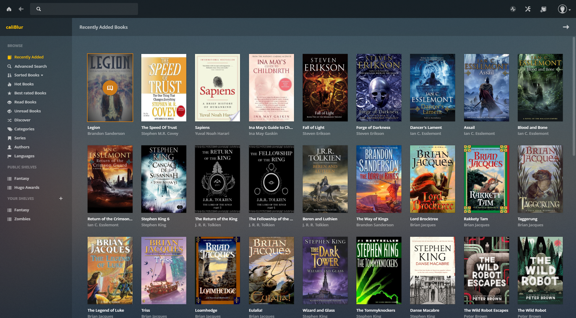
Task: Click the Unread Books eye-slash icon
Action: pyautogui.click(x=10, y=111)
